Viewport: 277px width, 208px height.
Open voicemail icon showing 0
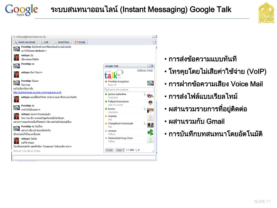tap(137, 150)
